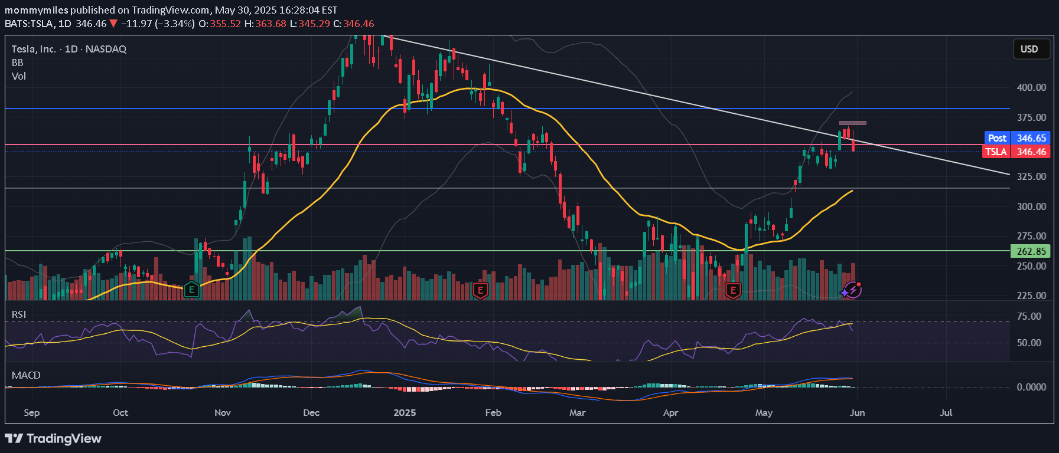
Task: Click the purple lightning event icon near June
Action: click(x=852, y=290)
